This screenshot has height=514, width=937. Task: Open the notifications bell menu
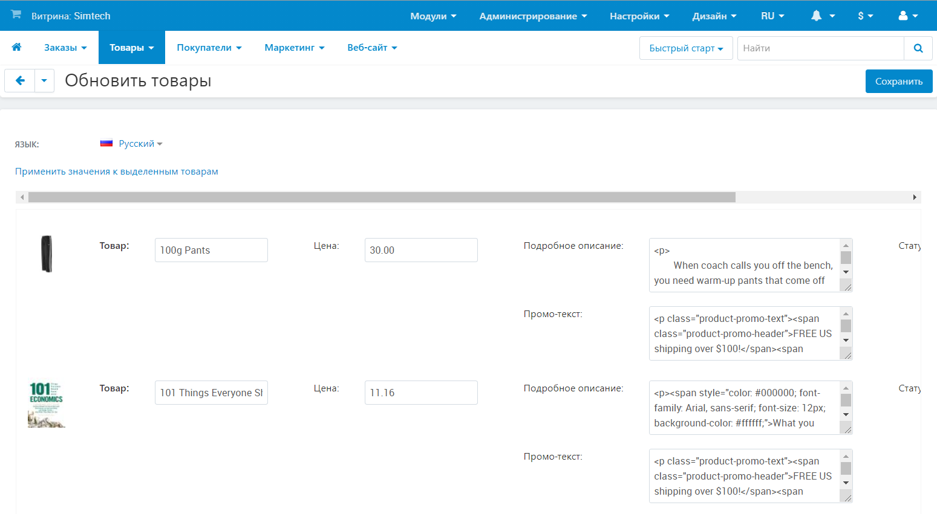click(822, 16)
